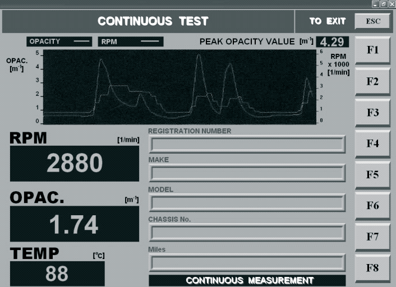The image size is (396, 287).
Task: Click into the Chassis No. field
Action: (x=247, y=233)
